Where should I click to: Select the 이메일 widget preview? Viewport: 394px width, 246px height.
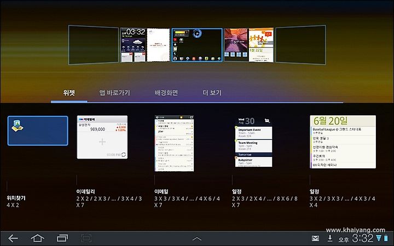[x=174, y=143]
